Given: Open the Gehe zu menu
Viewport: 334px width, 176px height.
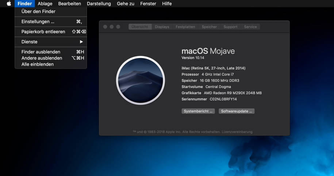Looking at the screenshot, I should (126, 4).
